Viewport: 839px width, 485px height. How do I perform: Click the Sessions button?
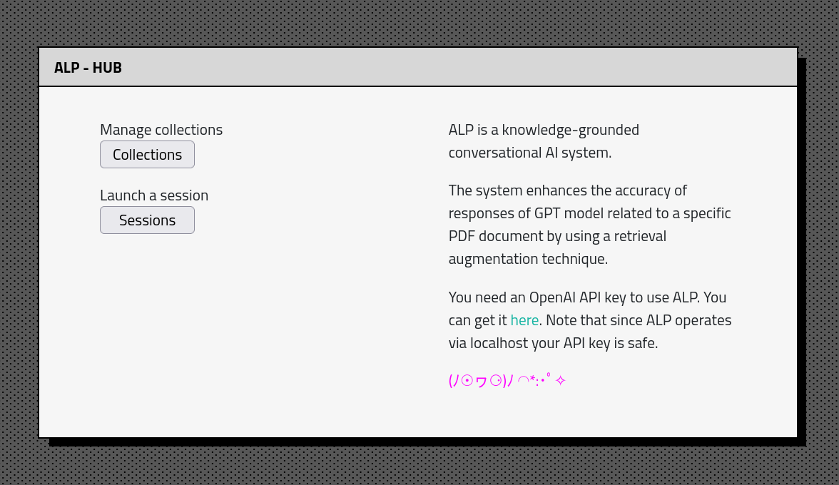coord(147,220)
